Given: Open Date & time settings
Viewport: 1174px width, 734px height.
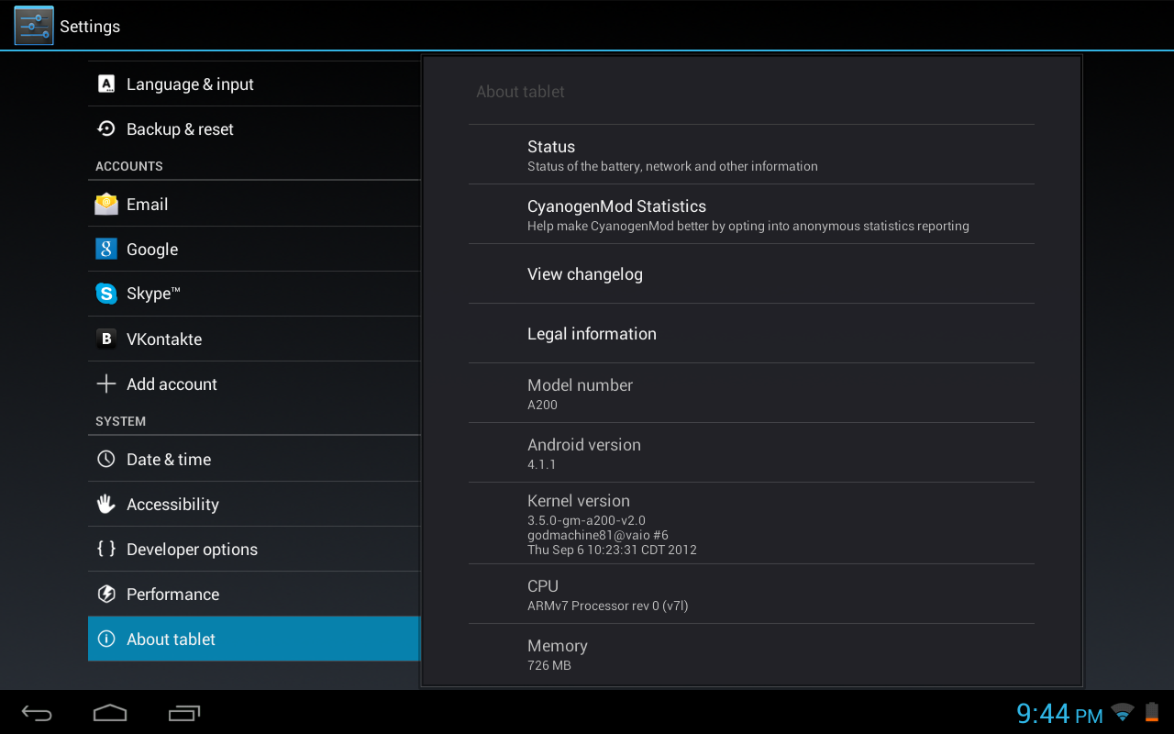Looking at the screenshot, I should click(254, 459).
